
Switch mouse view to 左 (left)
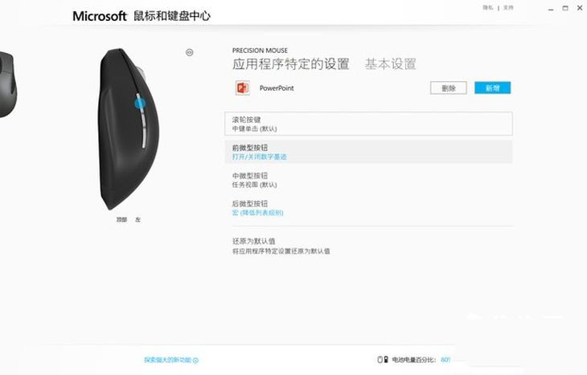pyautogui.click(x=138, y=219)
